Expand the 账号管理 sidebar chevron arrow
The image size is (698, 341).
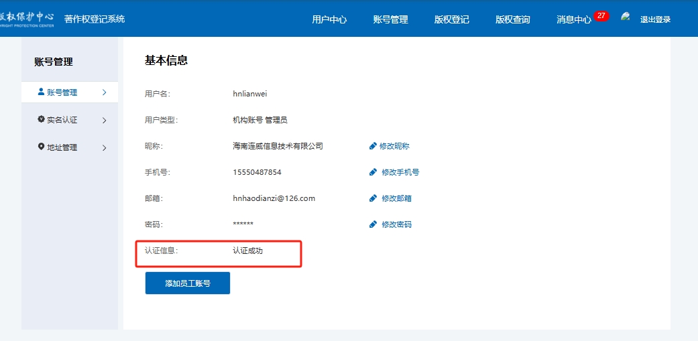pos(104,92)
